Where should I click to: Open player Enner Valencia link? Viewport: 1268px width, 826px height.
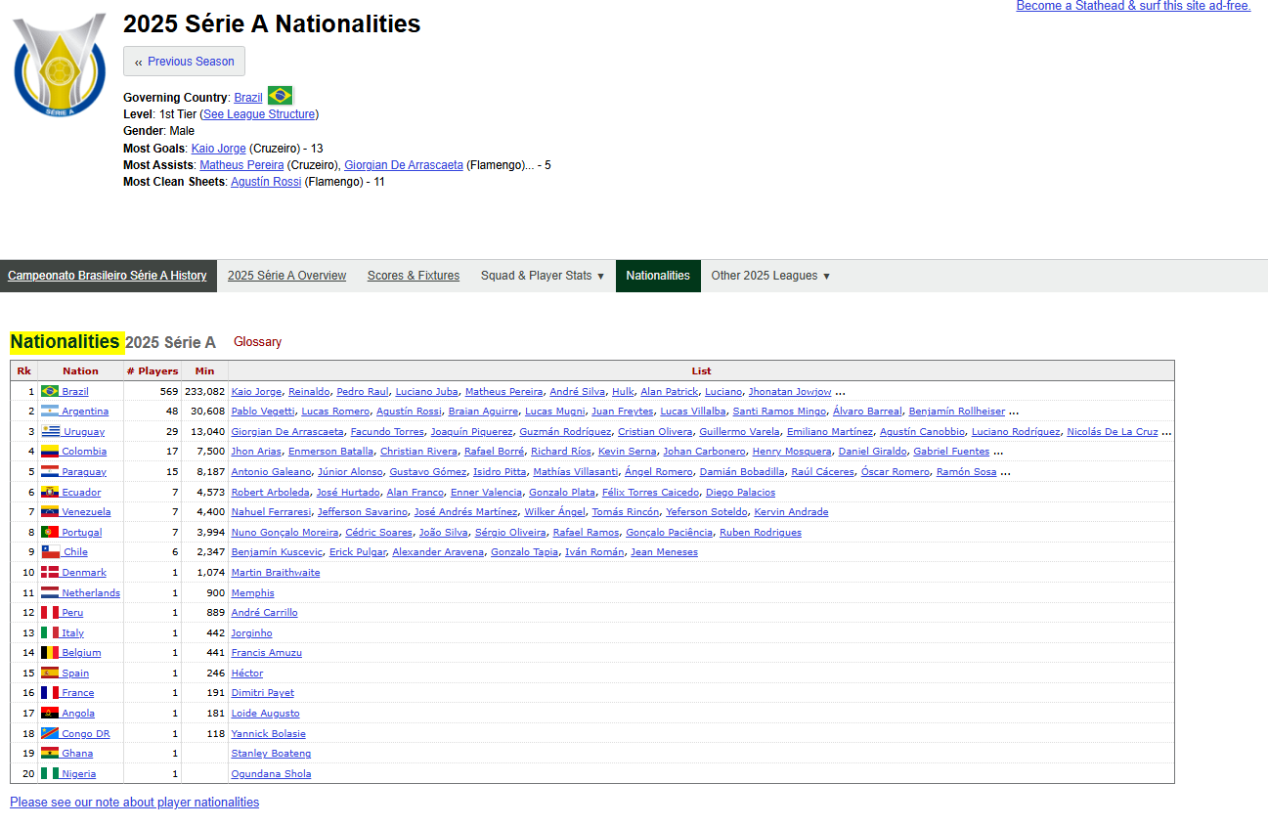[486, 492]
